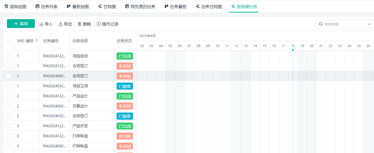Click the 产品开发 task name
Image resolution: width=374 pixels, height=153 pixels.
(80, 126)
